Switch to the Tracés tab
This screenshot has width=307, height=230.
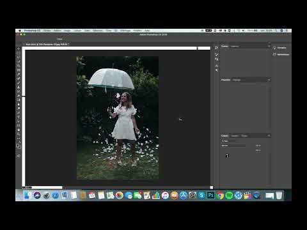click(x=244, y=135)
